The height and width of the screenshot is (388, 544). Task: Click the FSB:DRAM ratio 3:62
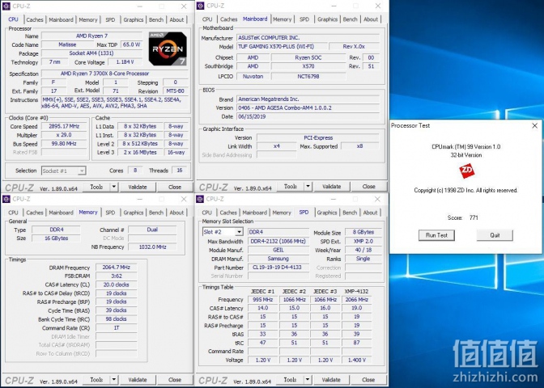coord(117,276)
